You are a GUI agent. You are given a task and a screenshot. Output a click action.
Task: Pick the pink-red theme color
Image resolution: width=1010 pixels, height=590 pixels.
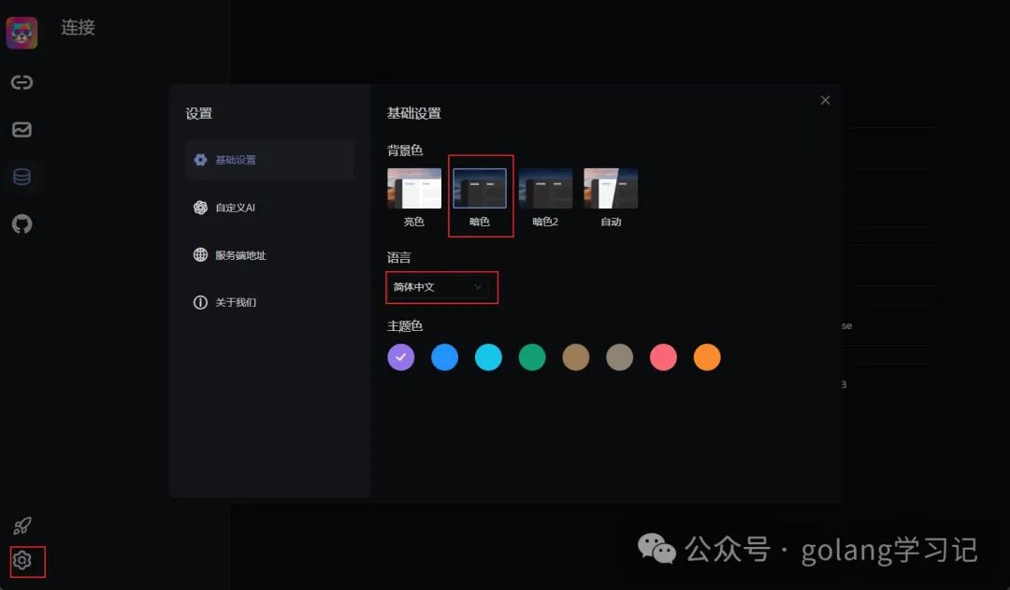pos(663,357)
